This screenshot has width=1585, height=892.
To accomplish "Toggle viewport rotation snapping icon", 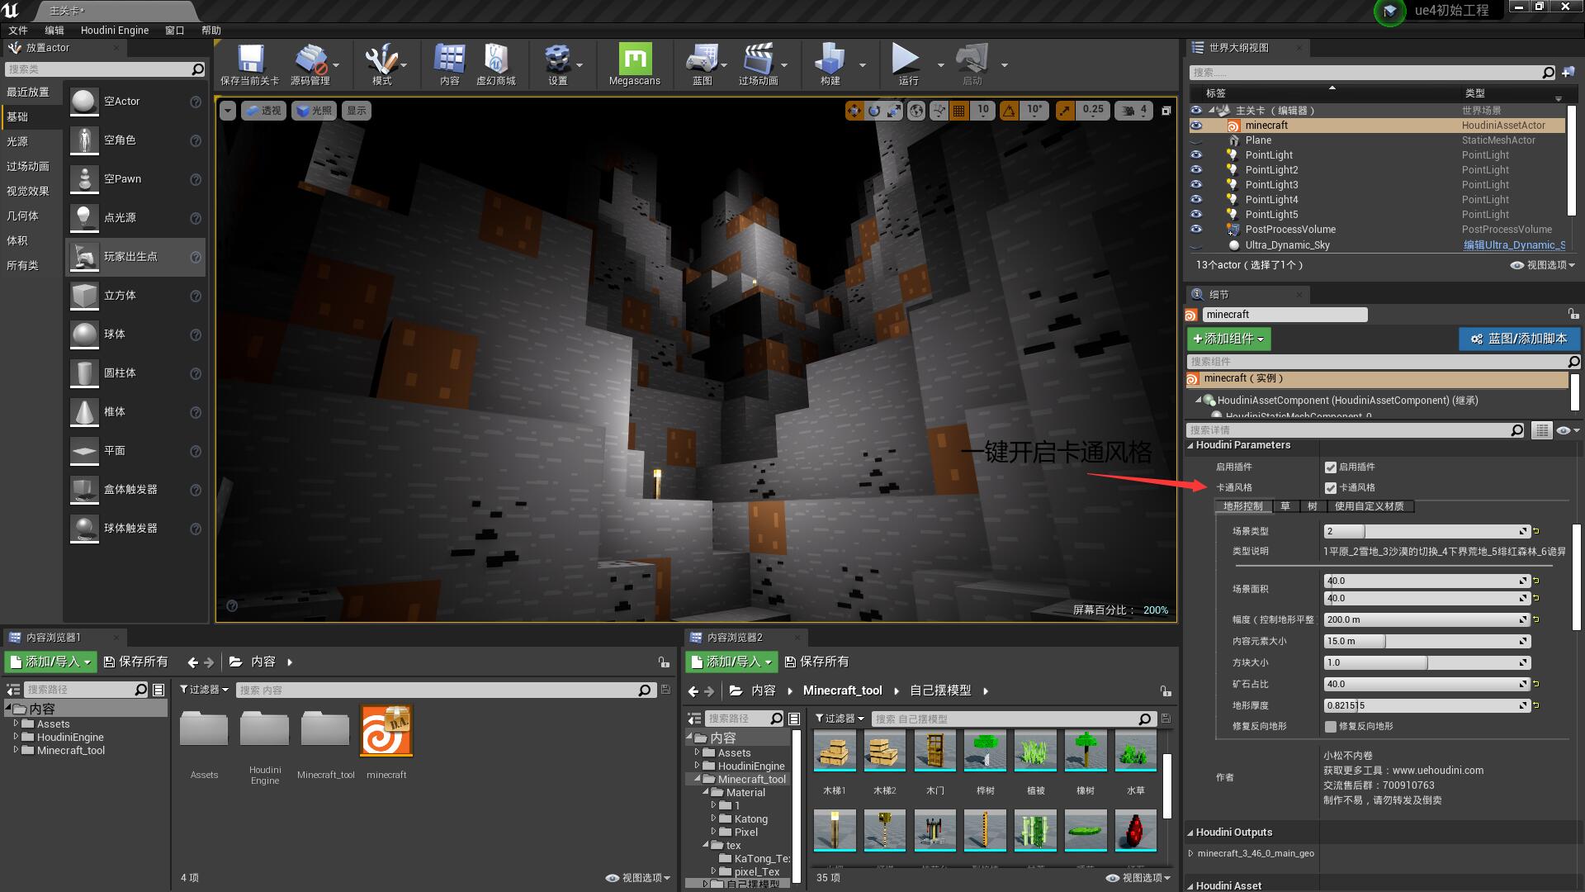I will [x=1009, y=110].
